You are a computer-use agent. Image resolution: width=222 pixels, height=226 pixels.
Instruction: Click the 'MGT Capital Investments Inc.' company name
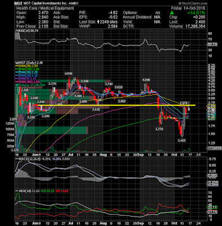pyautogui.click(x=45, y=3)
